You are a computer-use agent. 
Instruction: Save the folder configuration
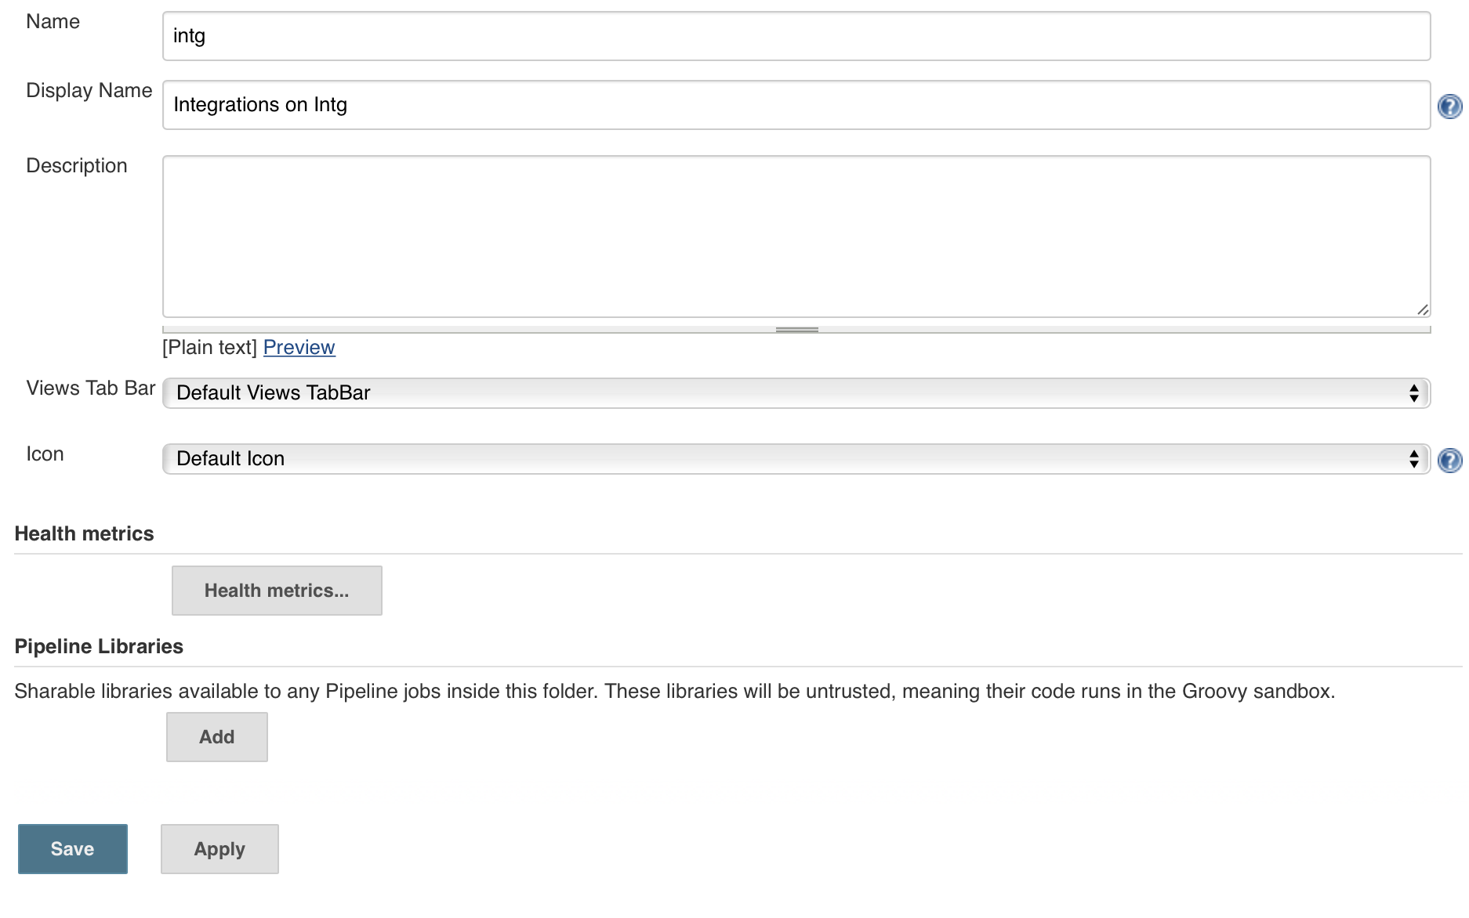[x=73, y=849]
